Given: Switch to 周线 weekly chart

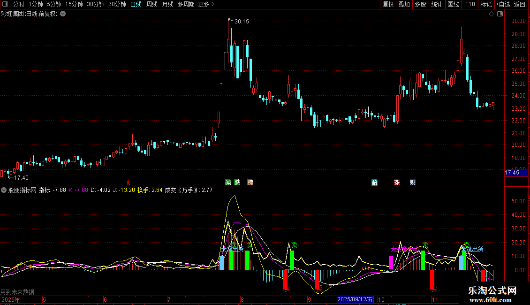Looking at the screenshot, I should point(152,4).
